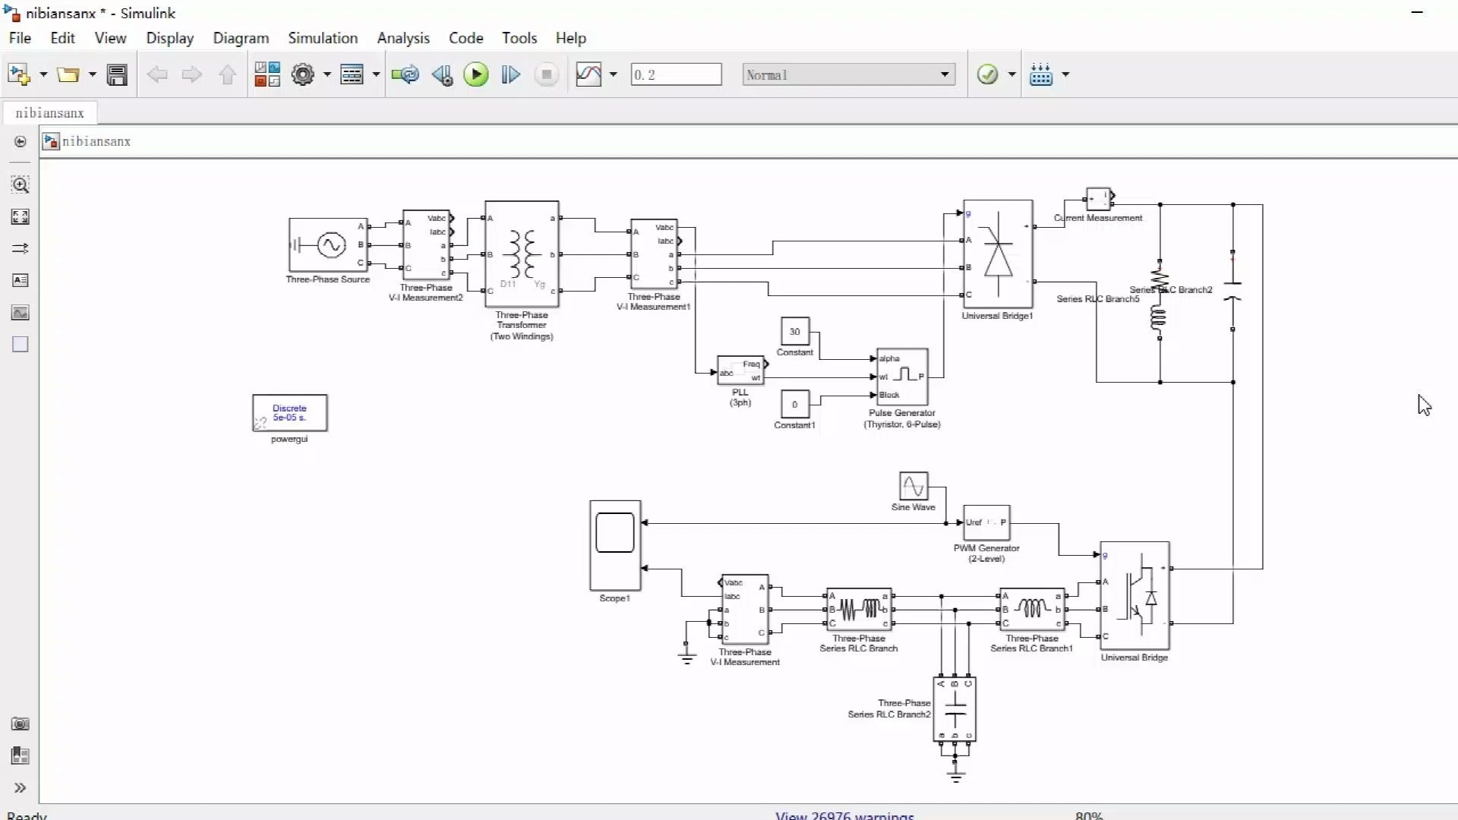Open the Simulation menu
The width and height of the screenshot is (1458, 820).
[x=322, y=38]
